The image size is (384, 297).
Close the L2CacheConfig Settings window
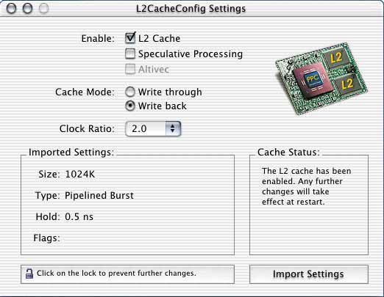pyautogui.click(x=11, y=9)
